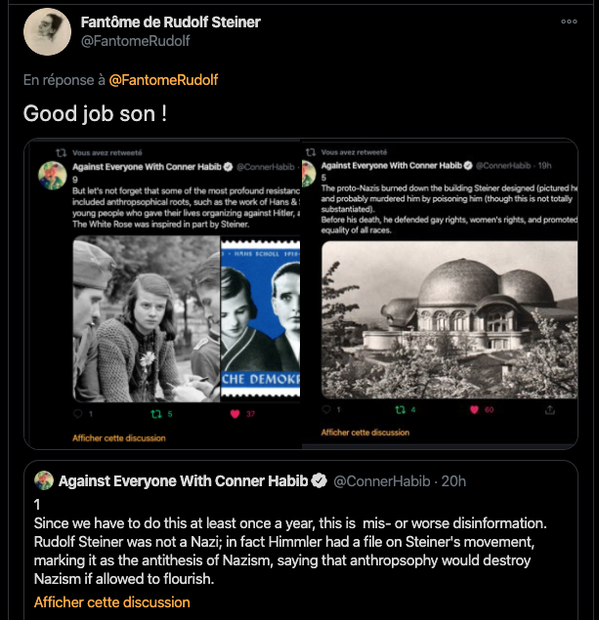The width and height of the screenshot is (599, 620).
Task: Click the verified badge in the quoted tweet header
Action: (318, 480)
